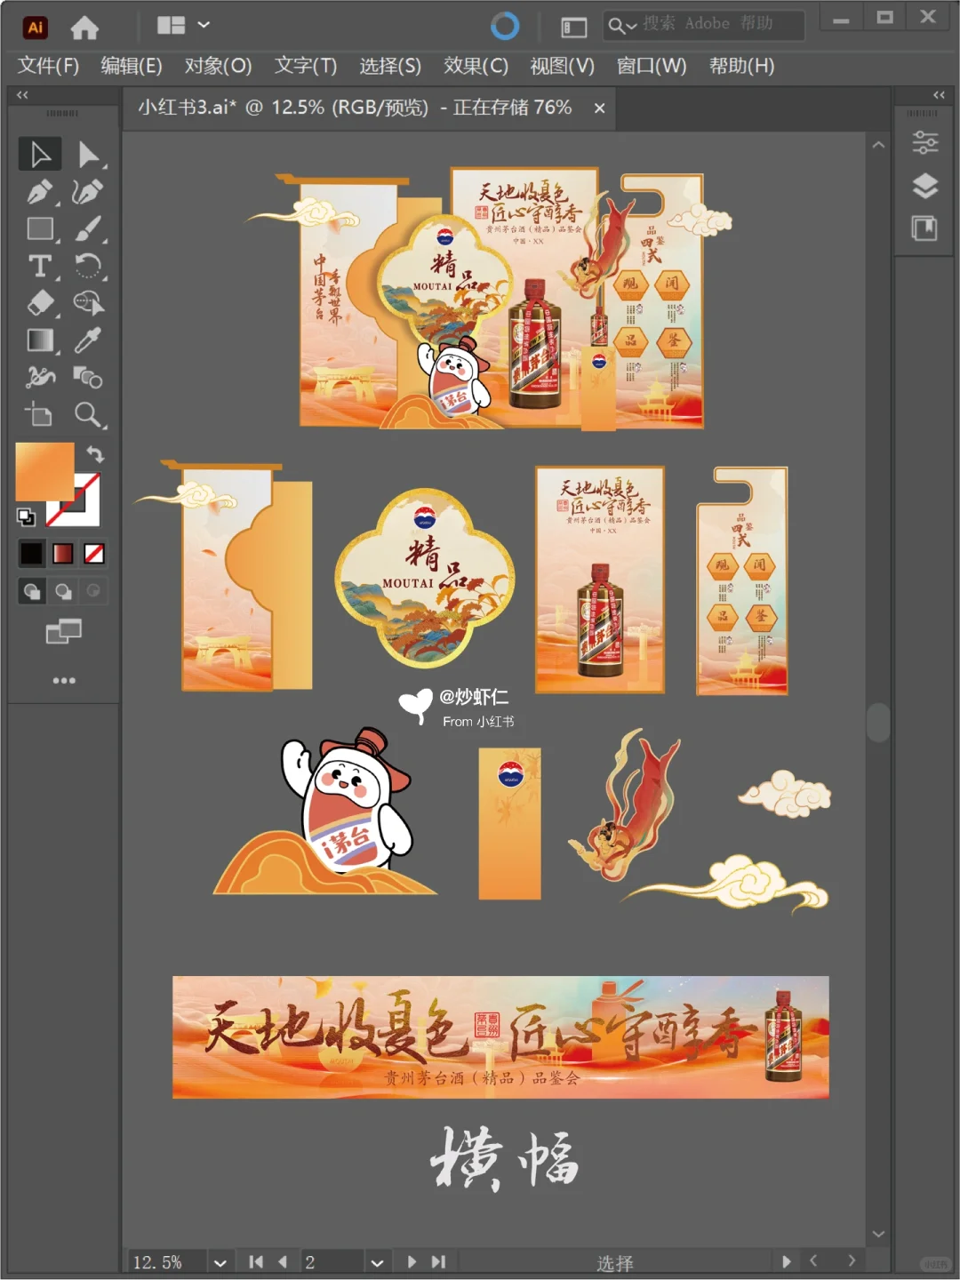Select the Artboard tool

(x=40, y=415)
